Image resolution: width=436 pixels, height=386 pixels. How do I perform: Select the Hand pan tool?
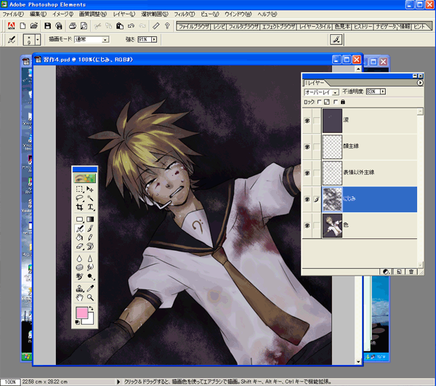79,297
